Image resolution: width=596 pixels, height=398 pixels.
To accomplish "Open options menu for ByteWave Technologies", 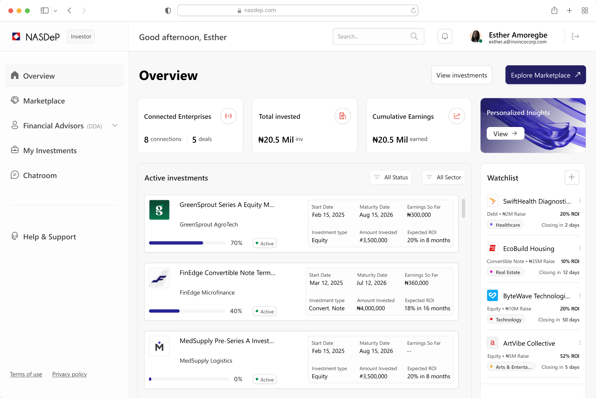I will [x=580, y=295].
